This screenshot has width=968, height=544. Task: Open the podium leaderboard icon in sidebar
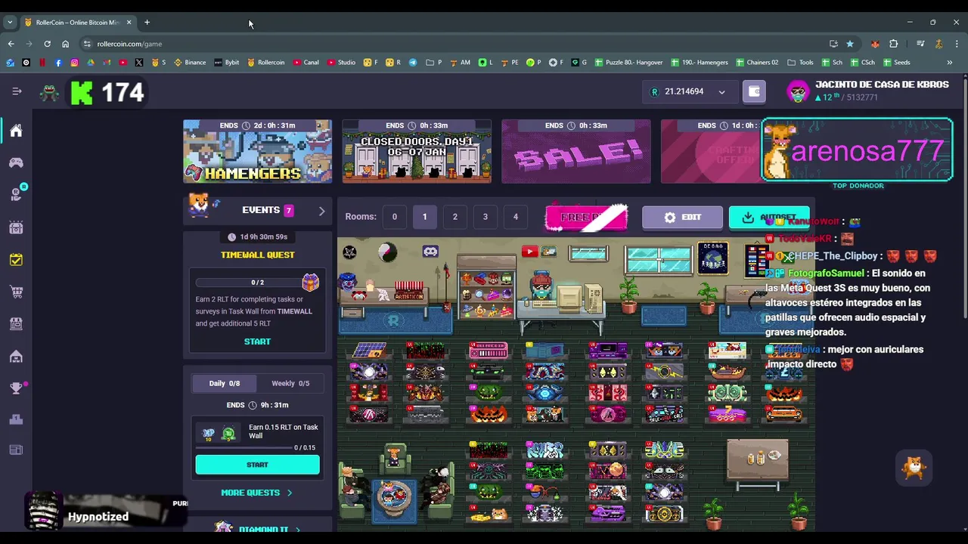coord(16,419)
